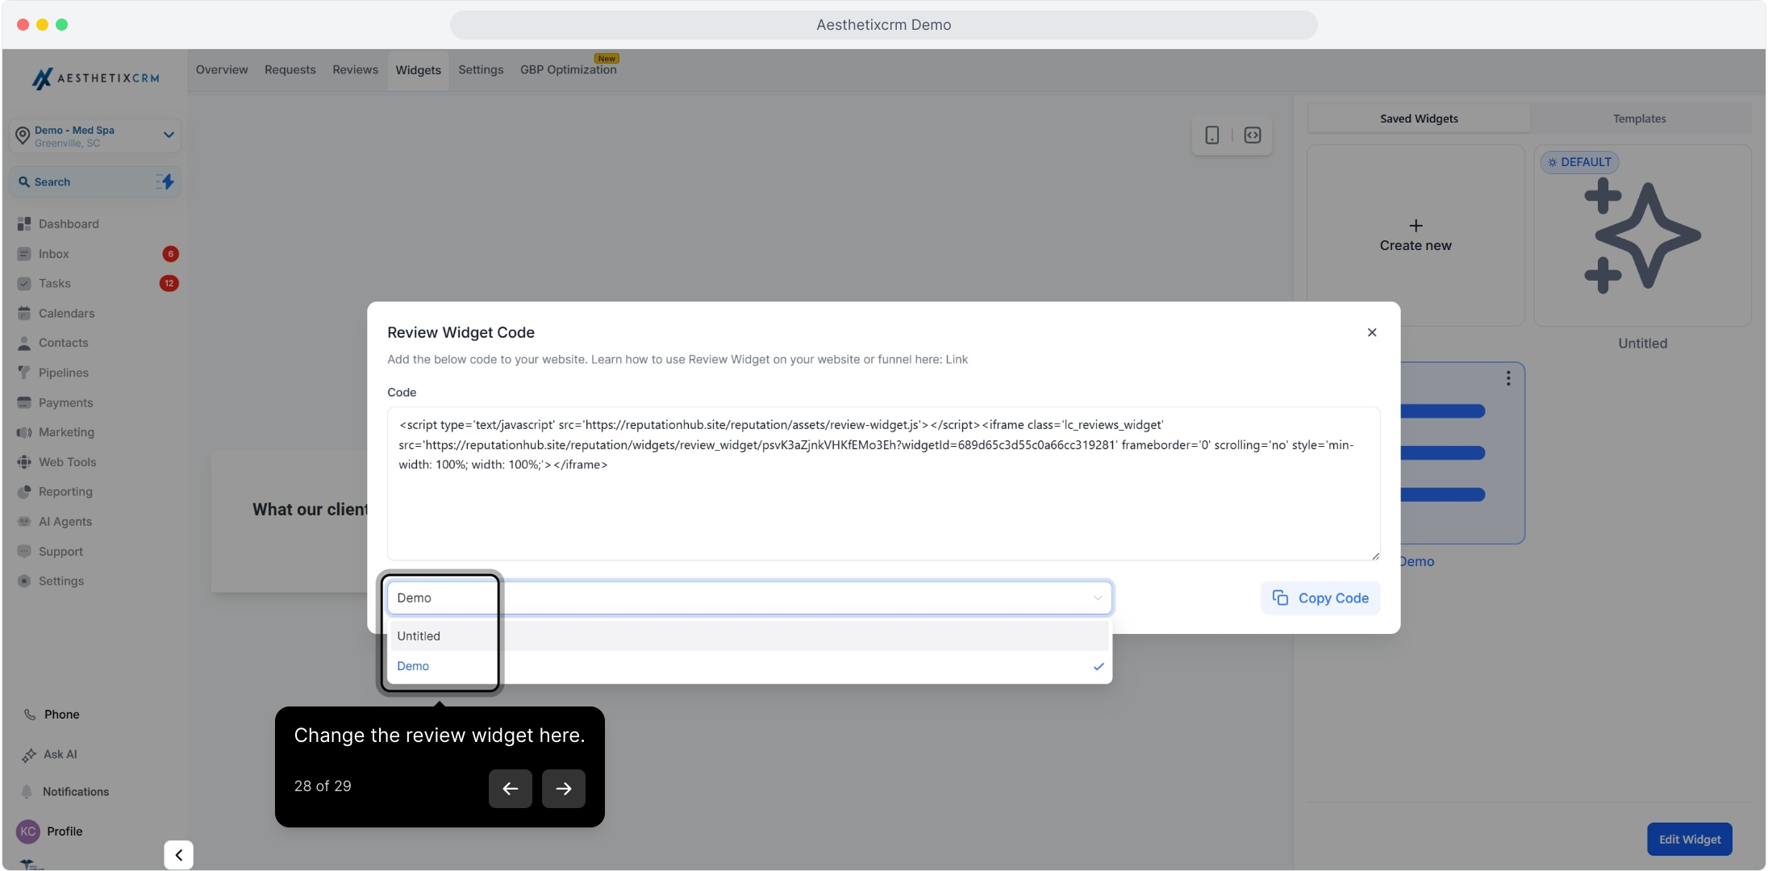This screenshot has height=871, width=1768.
Task: Click the AesthetixCRM logo
Action: tap(95, 78)
